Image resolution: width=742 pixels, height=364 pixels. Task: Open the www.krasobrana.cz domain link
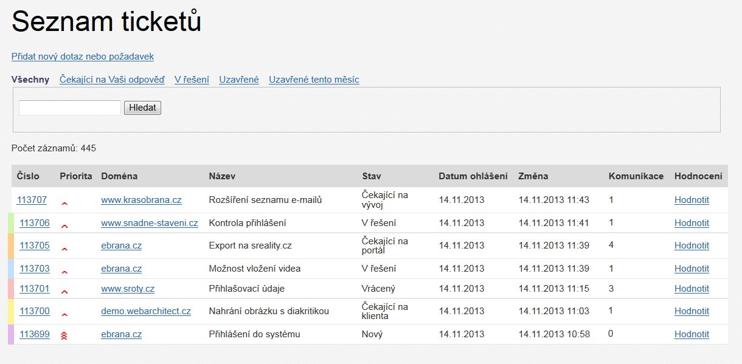(141, 200)
